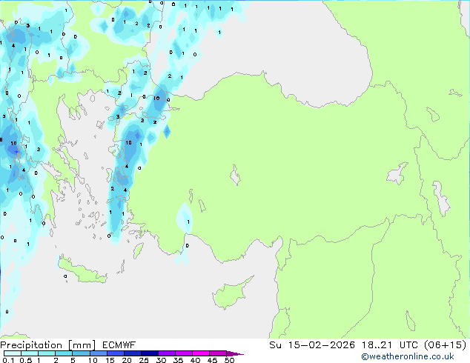Click the 2–5 mm legend color box
The width and height of the screenshot is (470, 363).
(x=64, y=353)
